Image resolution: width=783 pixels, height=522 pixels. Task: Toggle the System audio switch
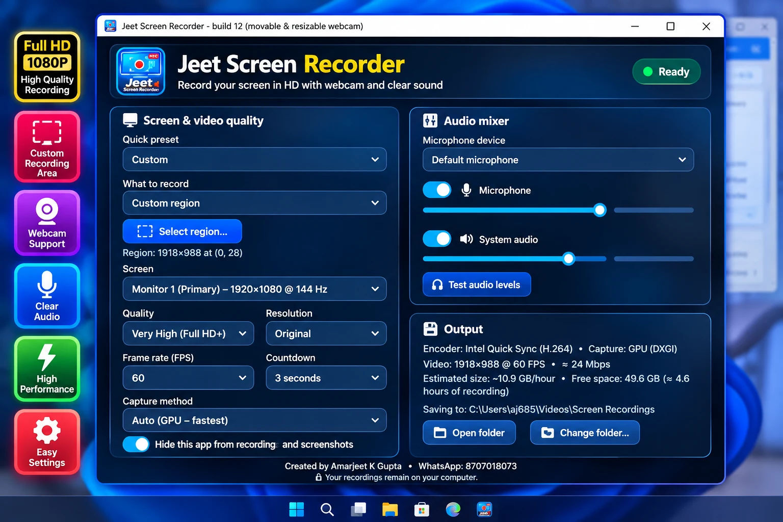(437, 239)
